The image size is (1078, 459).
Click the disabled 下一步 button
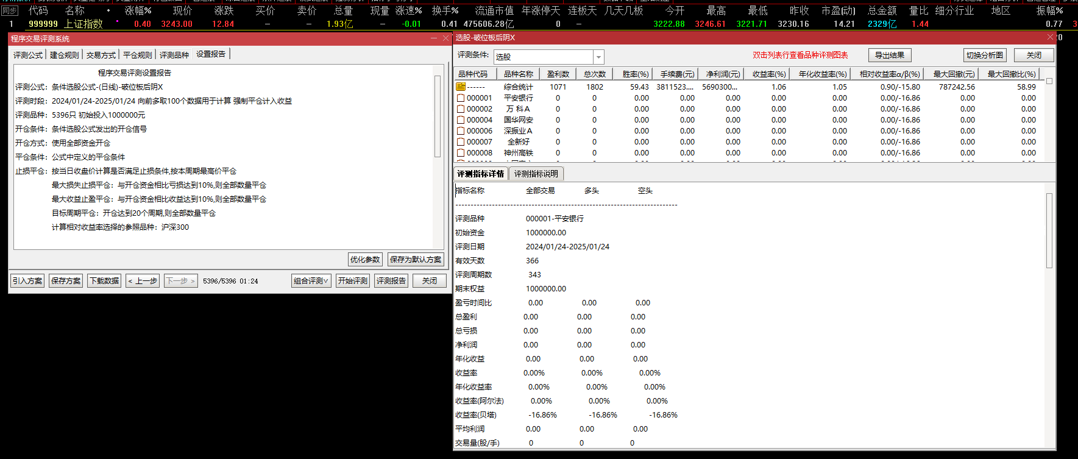click(181, 281)
